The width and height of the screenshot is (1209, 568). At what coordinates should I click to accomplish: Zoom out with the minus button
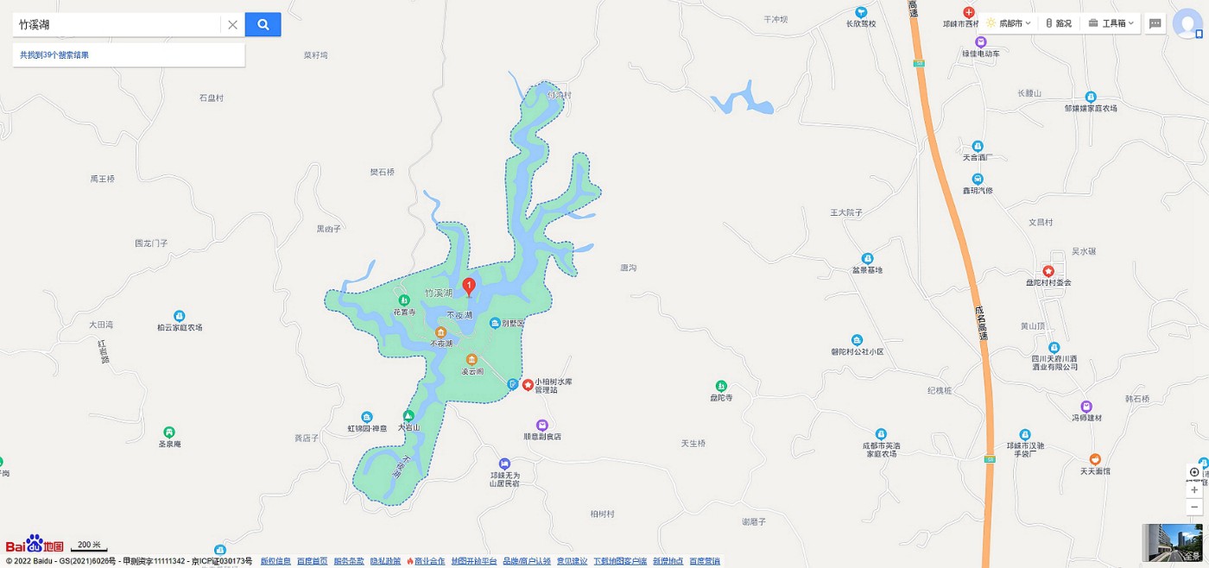click(1194, 507)
